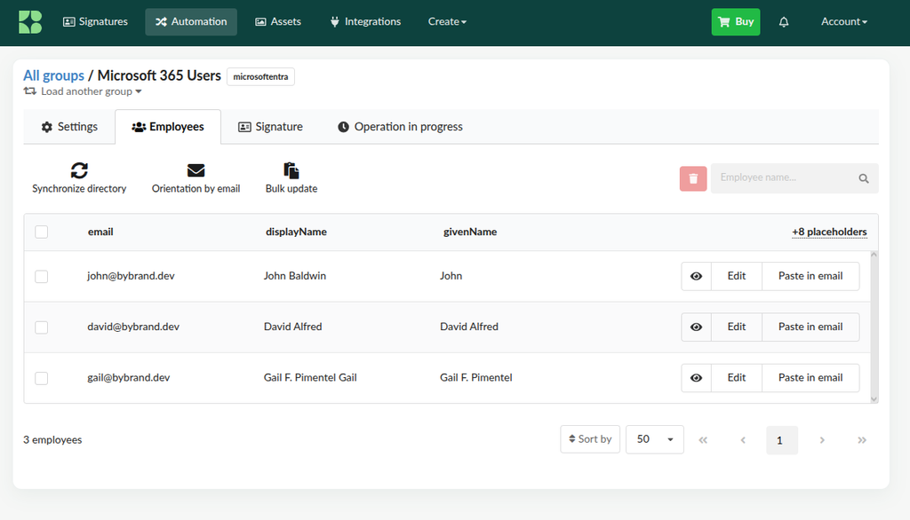Screen dimensions: 910x520
Task: Open Integrations in the top navigation
Action: [x=365, y=22]
